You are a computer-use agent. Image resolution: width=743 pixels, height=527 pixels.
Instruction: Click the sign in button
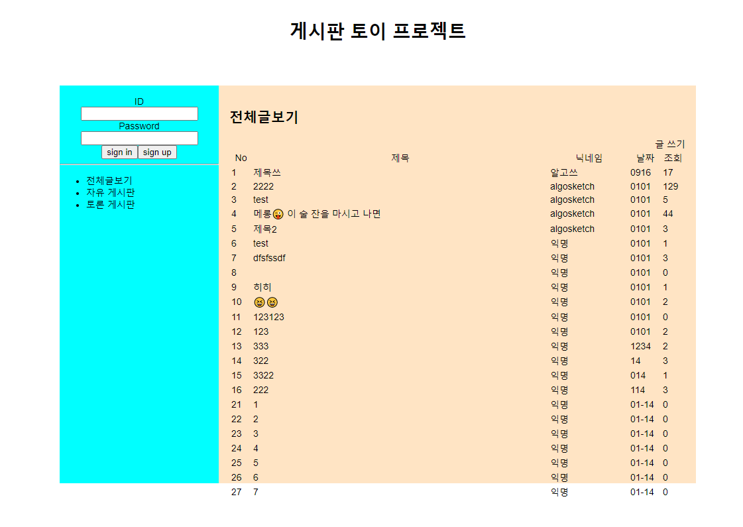coord(119,152)
